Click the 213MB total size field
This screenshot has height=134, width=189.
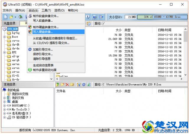[x=131, y=17]
